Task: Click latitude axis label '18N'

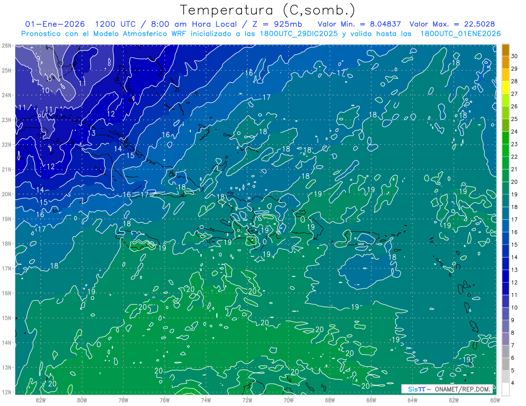Action: coord(6,243)
